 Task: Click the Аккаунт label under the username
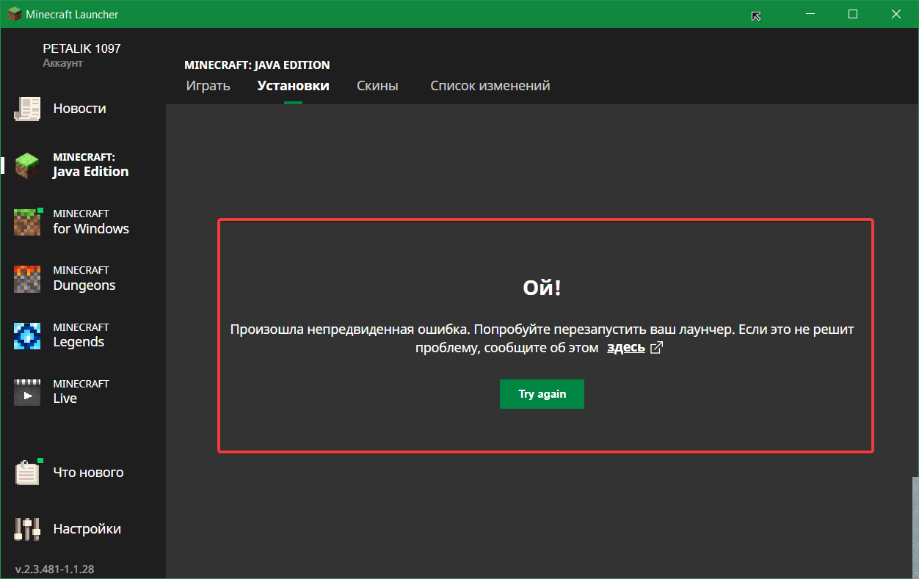point(62,63)
